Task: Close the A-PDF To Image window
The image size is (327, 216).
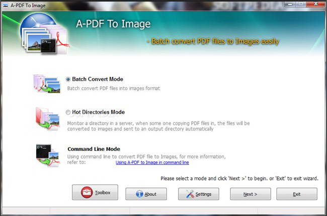Action: tap(316, 4)
